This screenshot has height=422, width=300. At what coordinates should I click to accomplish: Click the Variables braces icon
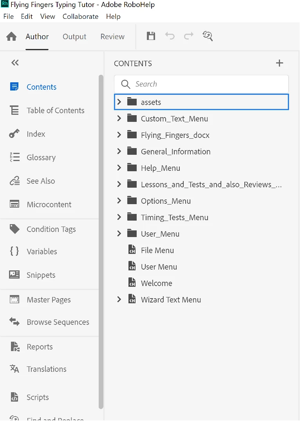coord(14,251)
